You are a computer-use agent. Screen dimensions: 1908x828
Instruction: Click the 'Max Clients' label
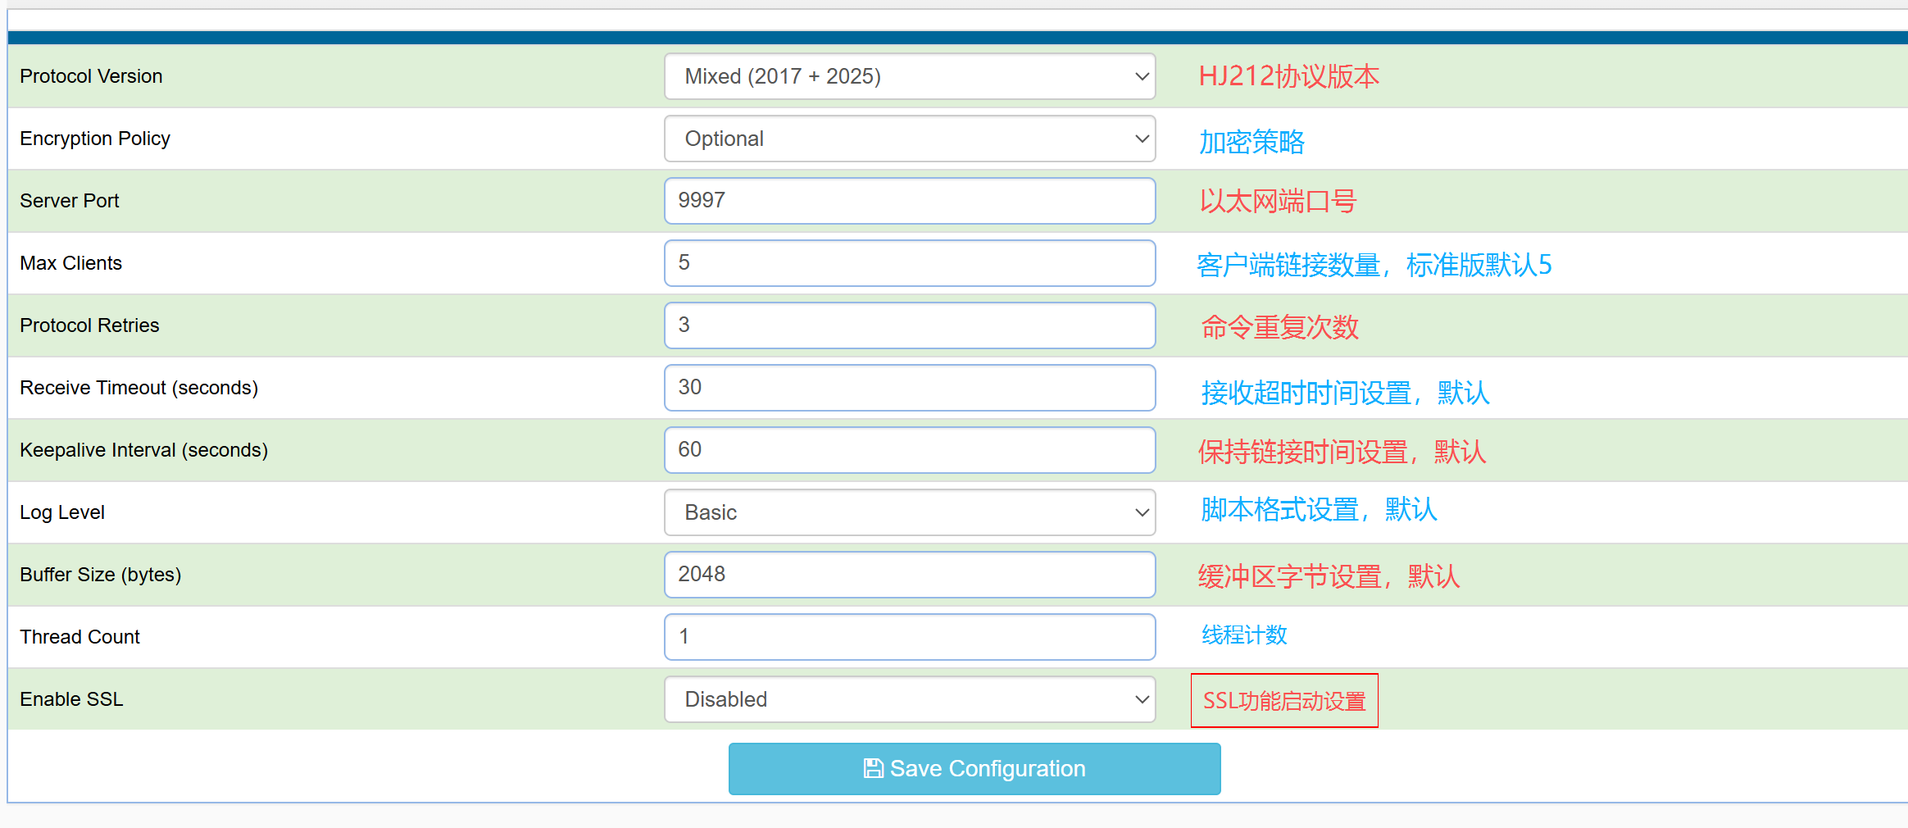coord(71,263)
